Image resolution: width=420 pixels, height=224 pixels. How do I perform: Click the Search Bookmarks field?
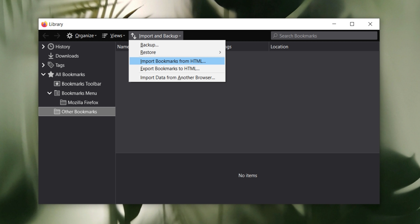click(324, 35)
